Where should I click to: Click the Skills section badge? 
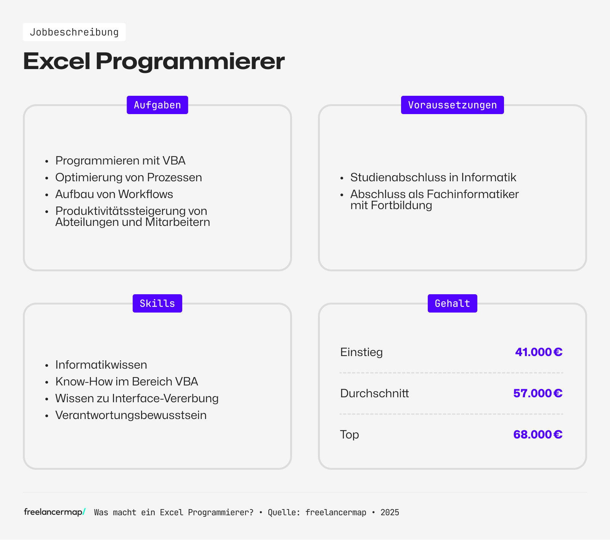click(x=157, y=303)
